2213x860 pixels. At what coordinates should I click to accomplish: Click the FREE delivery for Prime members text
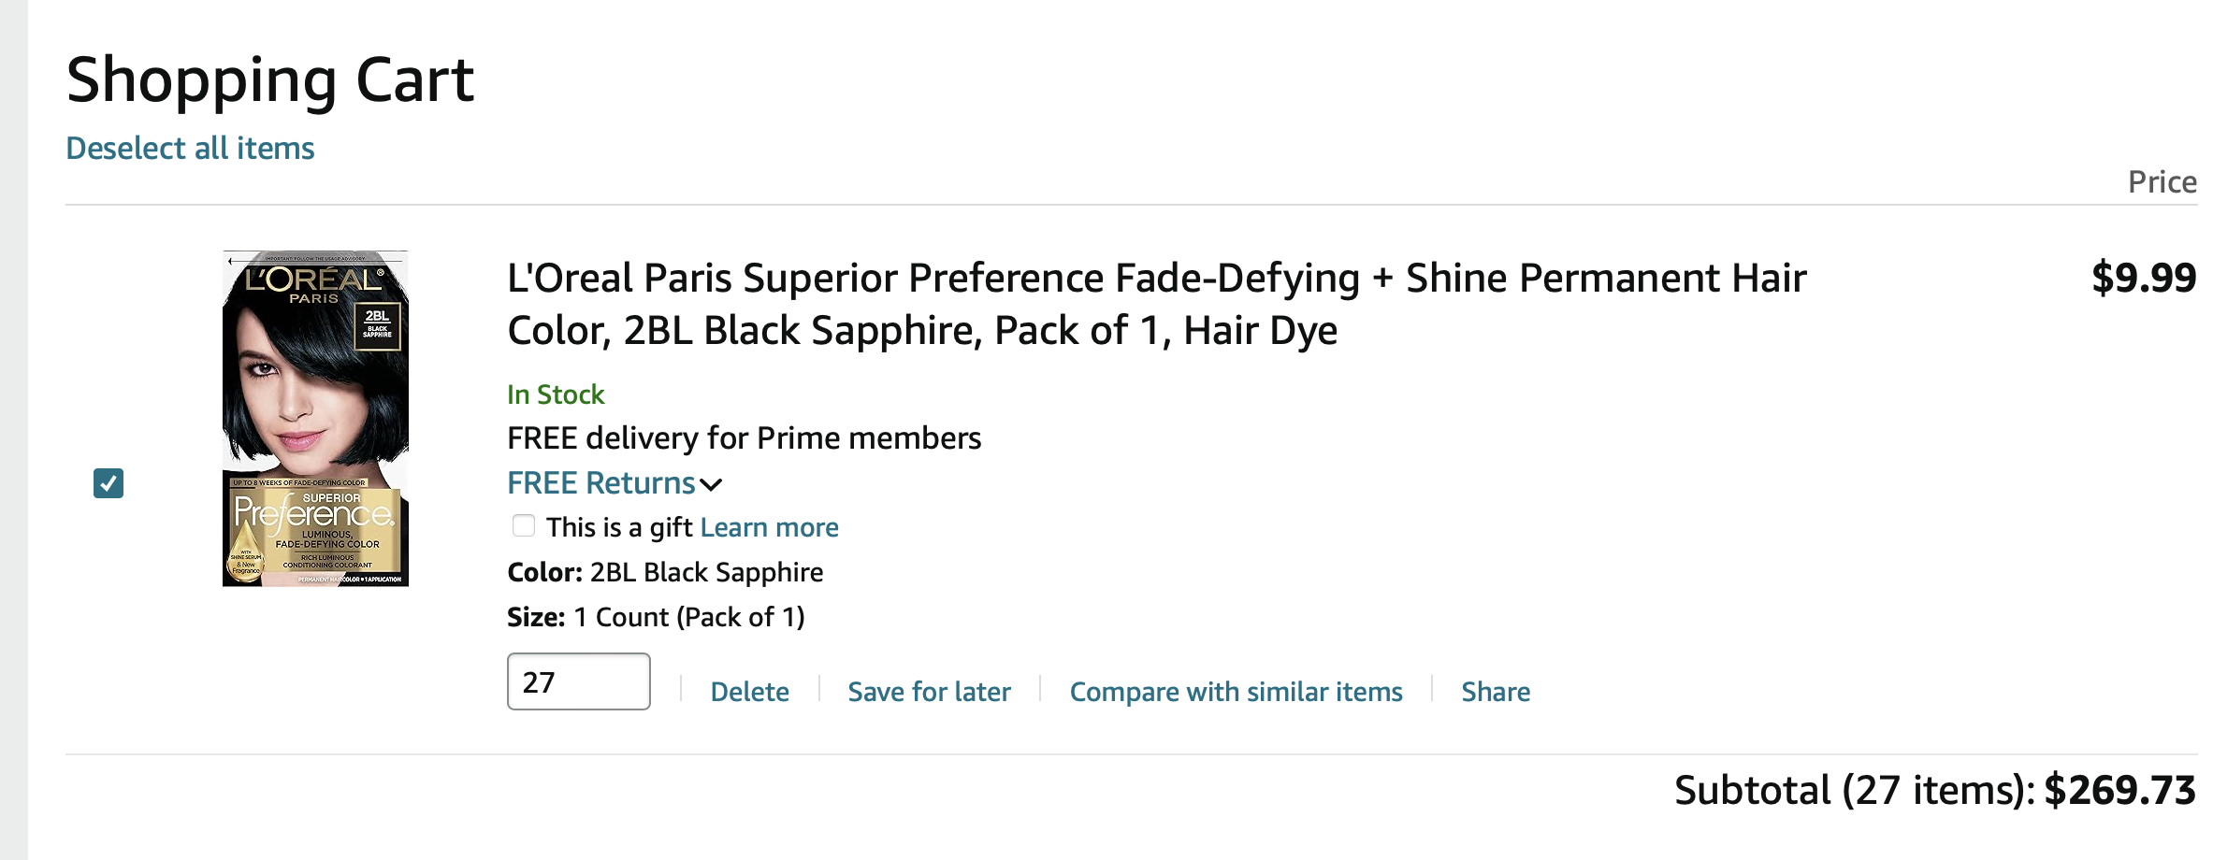[x=744, y=438]
